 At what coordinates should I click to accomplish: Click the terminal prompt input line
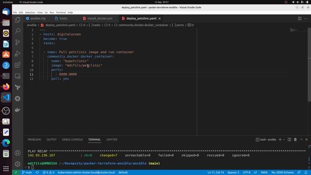point(167,168)
